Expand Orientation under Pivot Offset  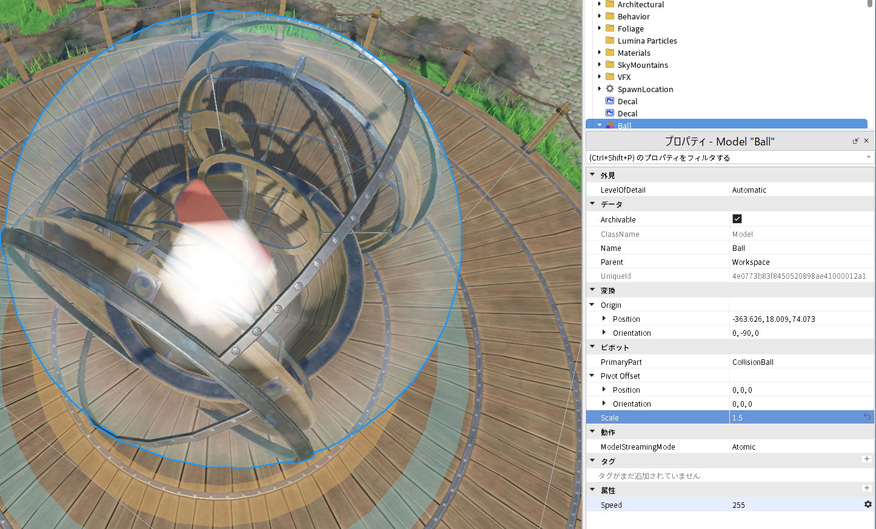pos(604,404)
